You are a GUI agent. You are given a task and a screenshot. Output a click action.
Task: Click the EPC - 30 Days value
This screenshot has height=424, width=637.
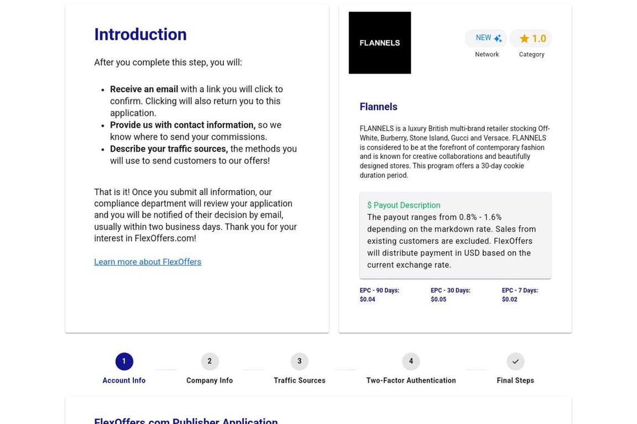click(x=438, y=299)
